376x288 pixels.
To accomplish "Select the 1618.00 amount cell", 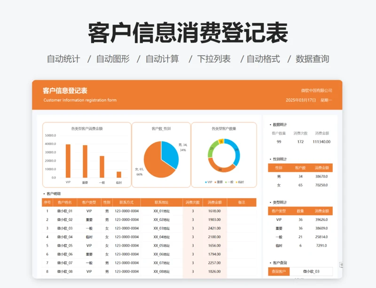I will pyautogui.click(x=214, y=211).
